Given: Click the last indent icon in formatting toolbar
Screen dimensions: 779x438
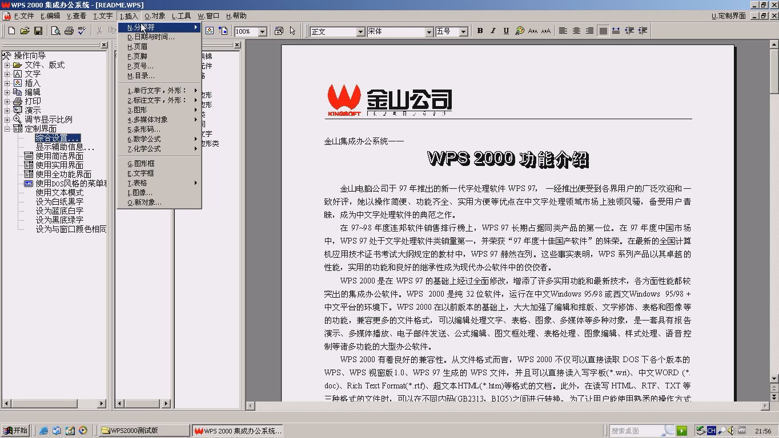Looking at the screenshot, I should pyautogui.click(x=643, y=31).
